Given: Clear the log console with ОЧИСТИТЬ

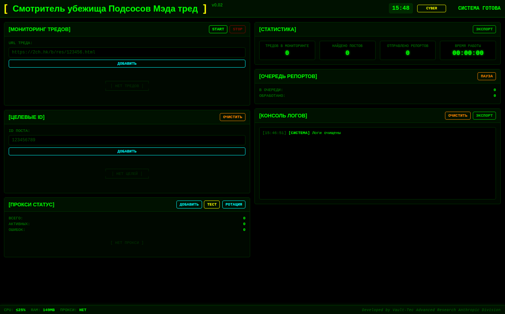Looking at the screenshot, I should coord(458,116).
